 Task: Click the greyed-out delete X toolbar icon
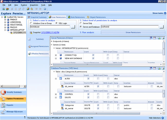pos(12,9)
